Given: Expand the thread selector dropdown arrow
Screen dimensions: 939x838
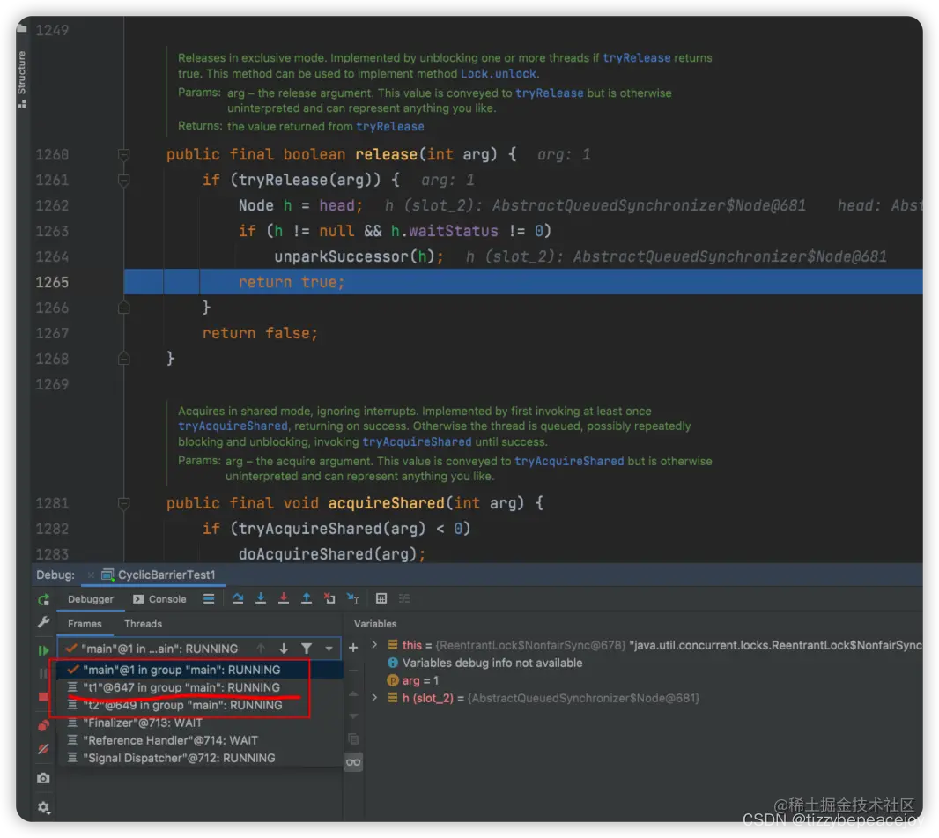Looking at the screenshot, I should coord(329,649).
